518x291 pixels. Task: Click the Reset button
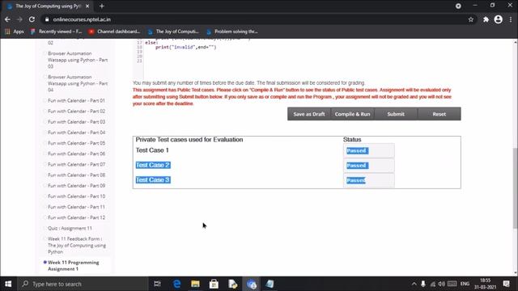click(x=439, y=114)
